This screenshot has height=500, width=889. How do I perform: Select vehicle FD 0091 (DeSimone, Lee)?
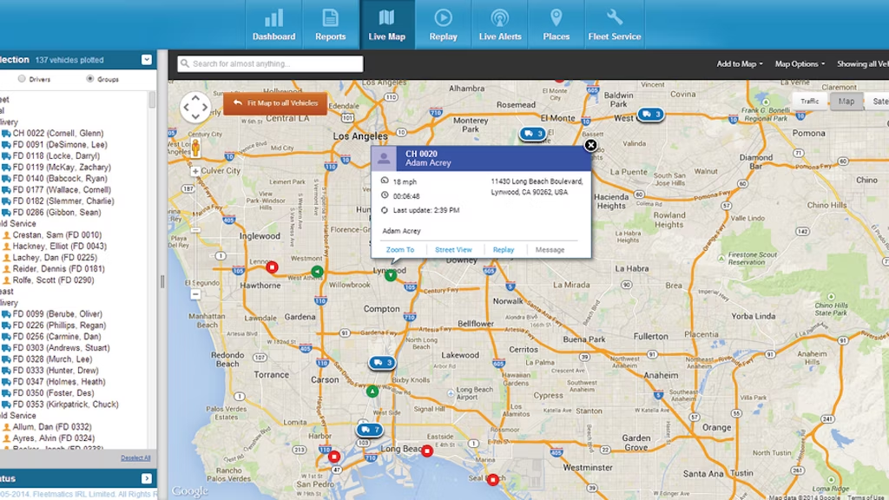60,145
